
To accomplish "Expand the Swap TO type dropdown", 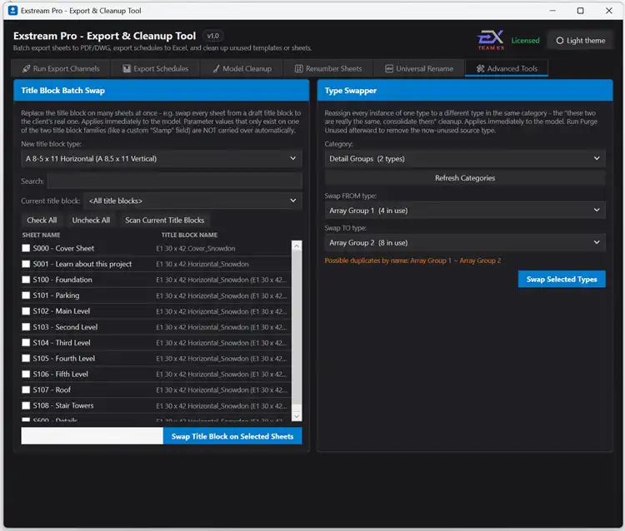I will click(465, 242).
